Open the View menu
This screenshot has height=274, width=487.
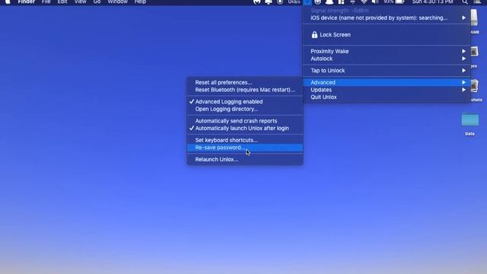80,2
